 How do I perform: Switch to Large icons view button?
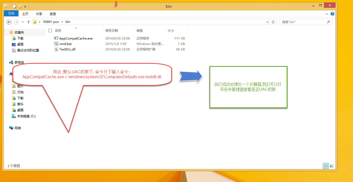click(331, 166)
